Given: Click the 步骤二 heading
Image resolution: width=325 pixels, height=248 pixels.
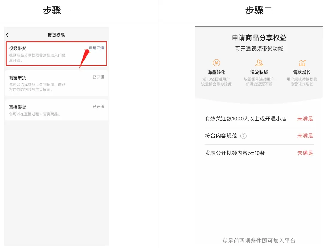Looking at the screenshot, I should tap(259, 10).
